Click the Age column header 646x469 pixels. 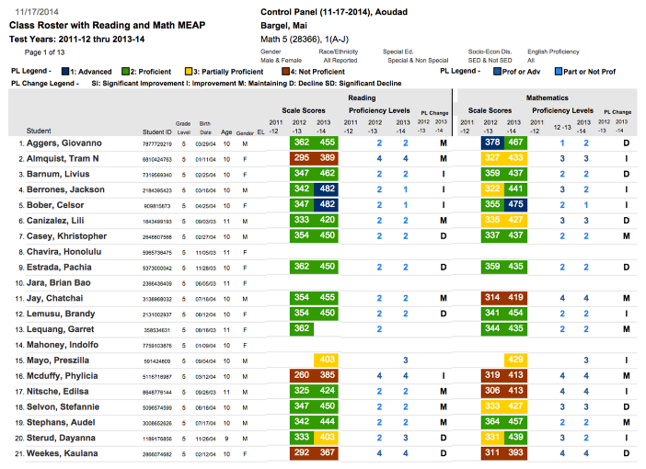[226, 132]
